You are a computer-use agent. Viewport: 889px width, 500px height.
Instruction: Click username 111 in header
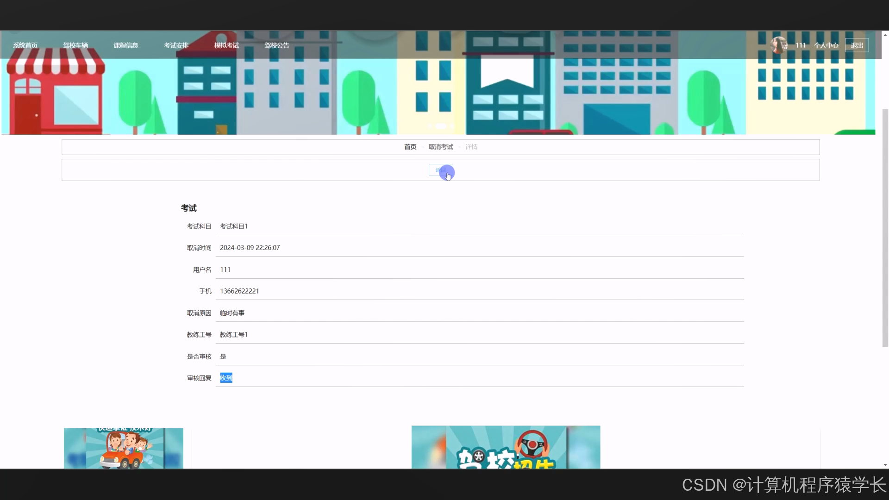801,45
